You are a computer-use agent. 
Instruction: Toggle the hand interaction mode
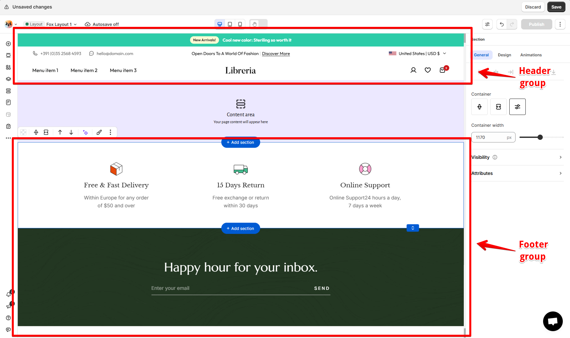pos(255,24)
